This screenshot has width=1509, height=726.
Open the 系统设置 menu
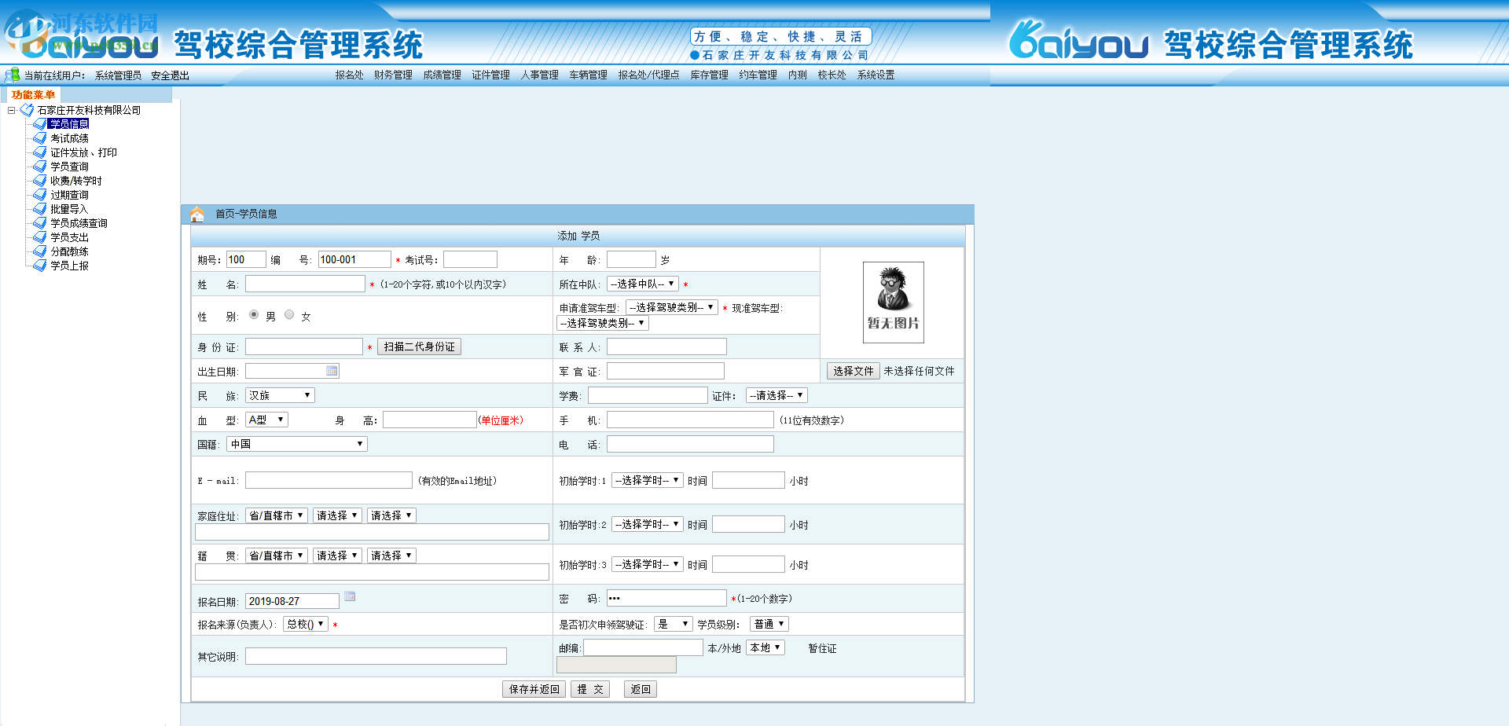(x=876, y=75)
